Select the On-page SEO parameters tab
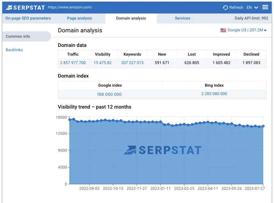Viewport: 274px width, 203px height. (x=28, y=18)
